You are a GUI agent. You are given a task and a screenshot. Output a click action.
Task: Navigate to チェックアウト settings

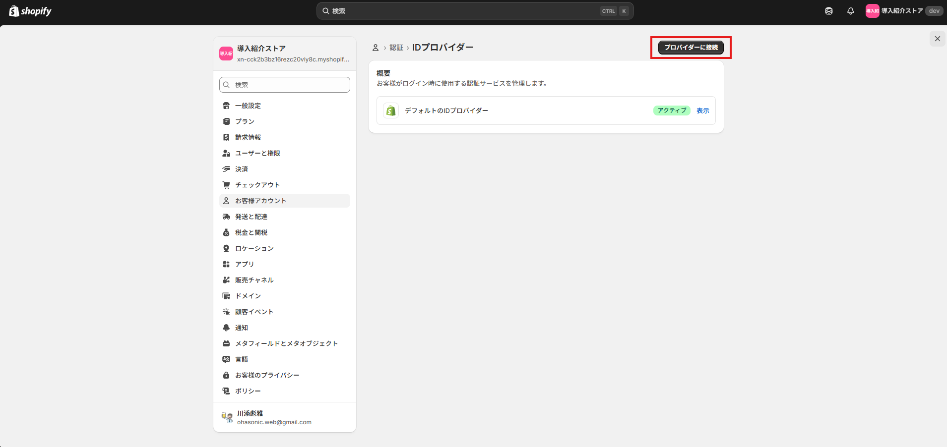pyautogui.click(x=257, y=185)
